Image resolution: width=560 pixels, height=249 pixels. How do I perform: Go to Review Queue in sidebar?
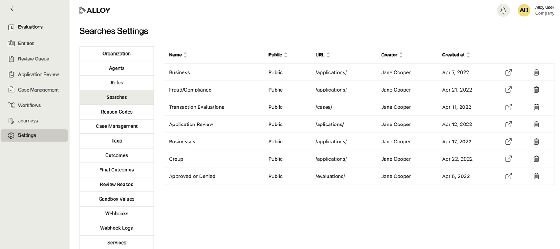point(34,59)
